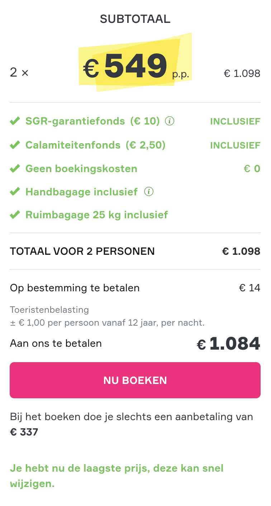271x506 pixels.
Task: Click the checkmark before SGR-garantiefonds
Action: click(15, 121)
